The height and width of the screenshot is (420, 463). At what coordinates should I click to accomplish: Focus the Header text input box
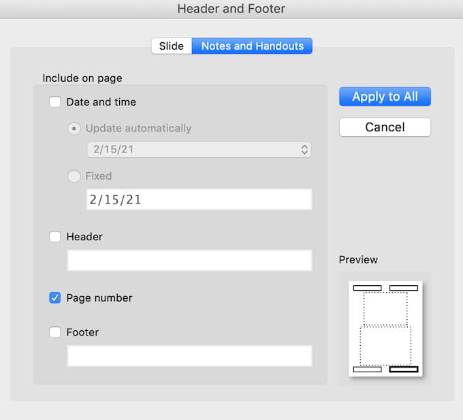189,261
